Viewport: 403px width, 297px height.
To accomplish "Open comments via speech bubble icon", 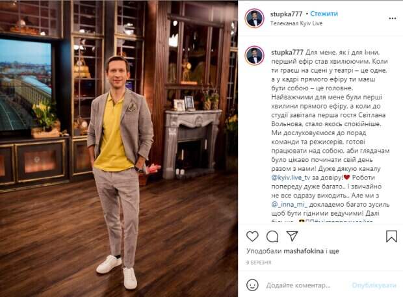I will pos(272,237).
